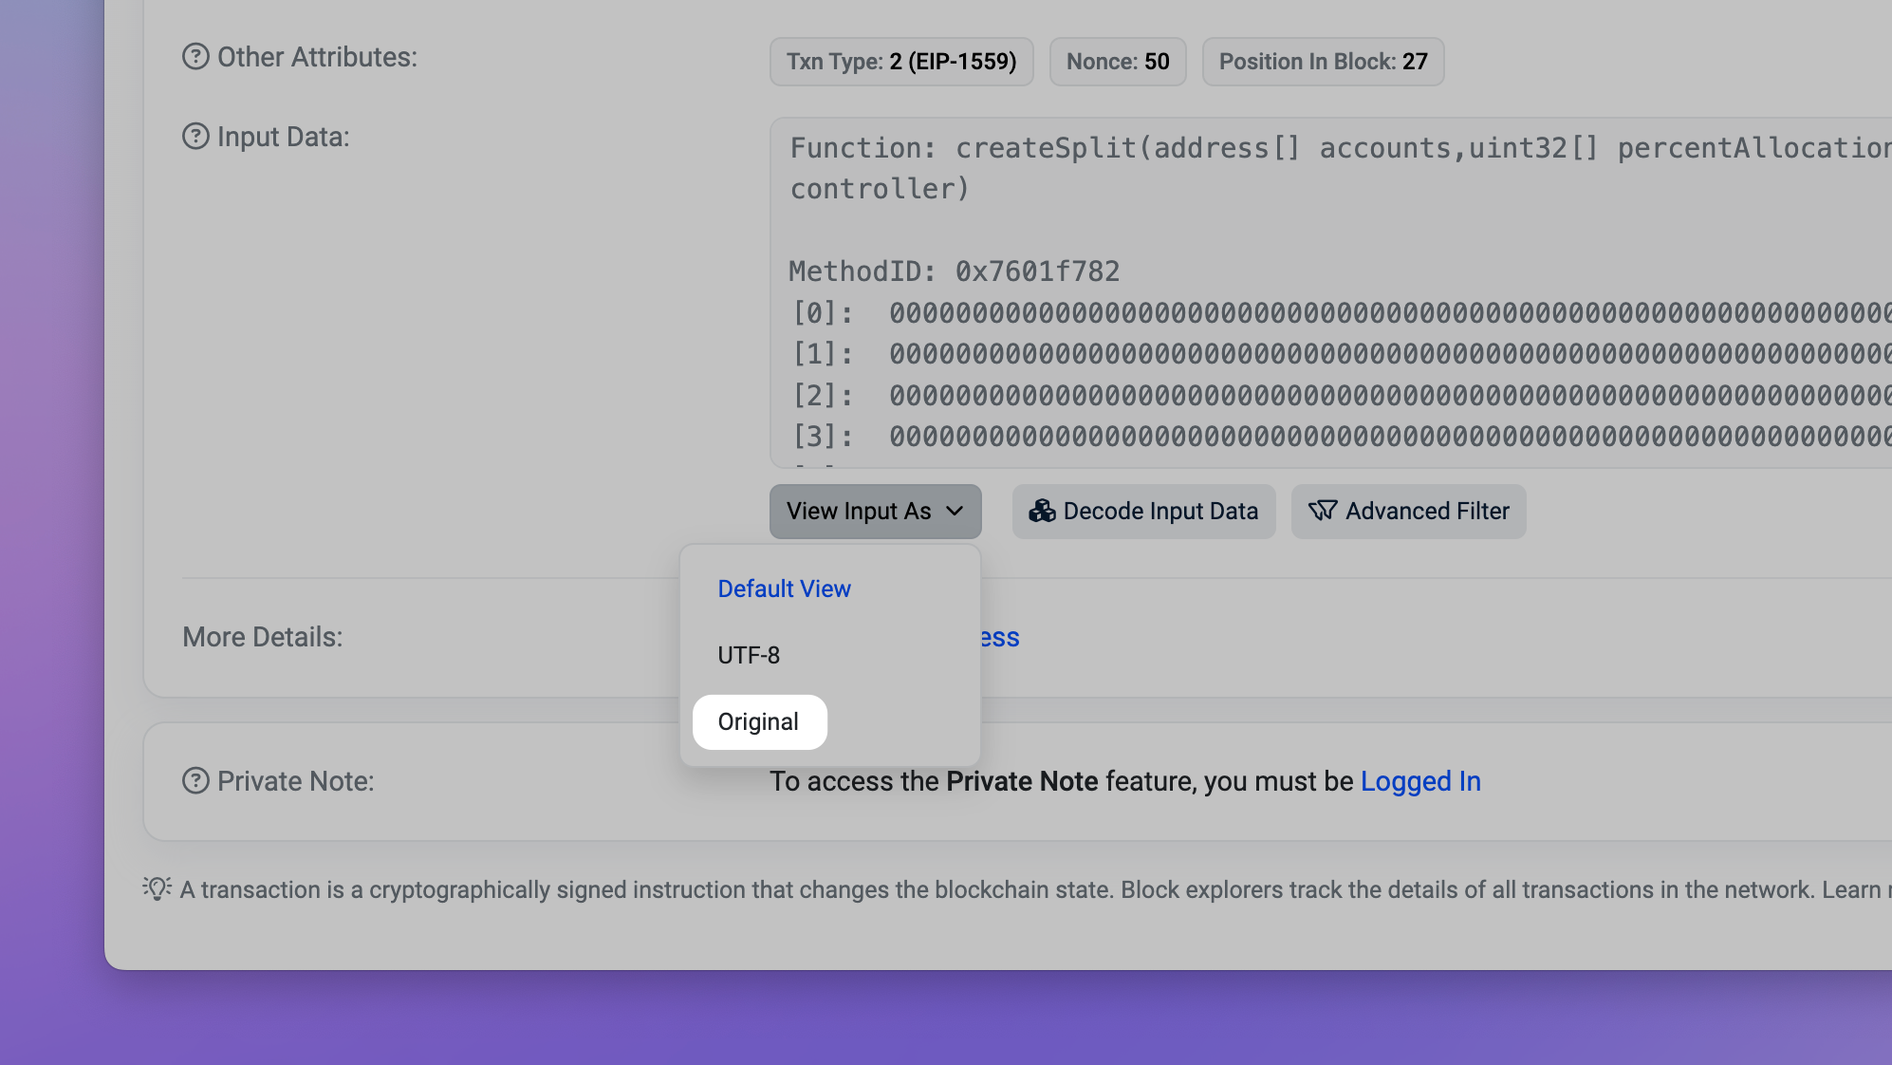
Task: Click the MethodID 0x7601f782 line
Action: (954, 271)
